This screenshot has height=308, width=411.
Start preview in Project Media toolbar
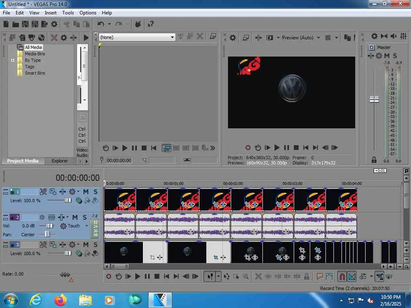(x=86, y=38)
